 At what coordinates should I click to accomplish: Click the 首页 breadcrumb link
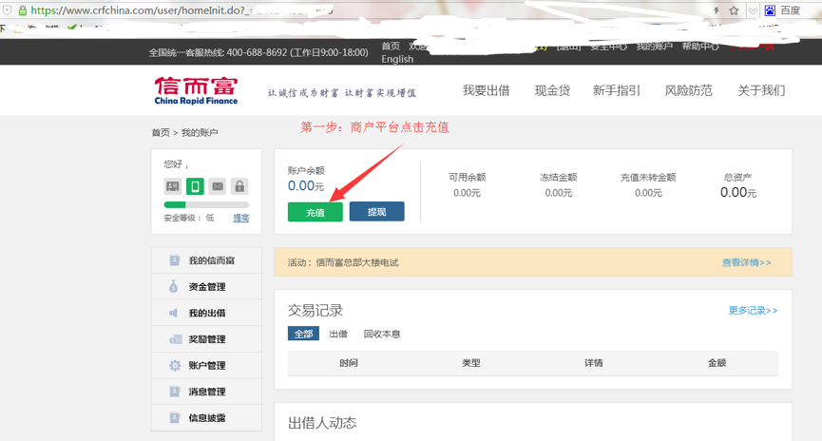coord(161,133)
